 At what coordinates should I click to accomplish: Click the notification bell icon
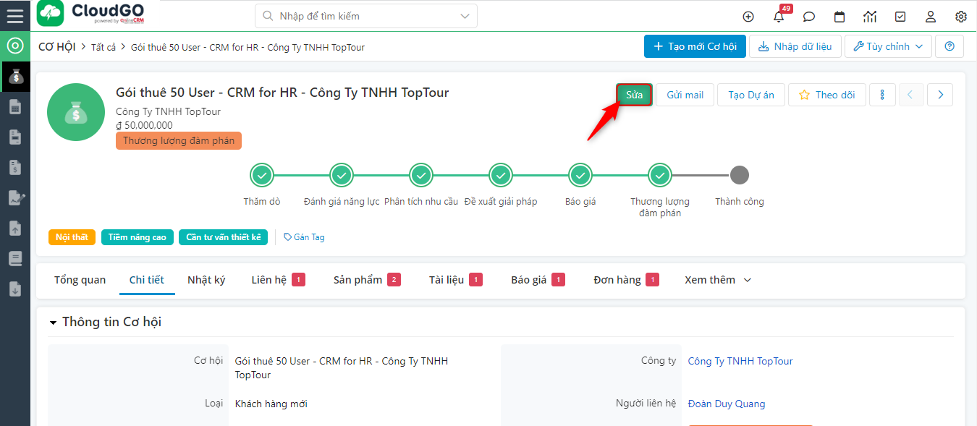(x=779, y=17)
